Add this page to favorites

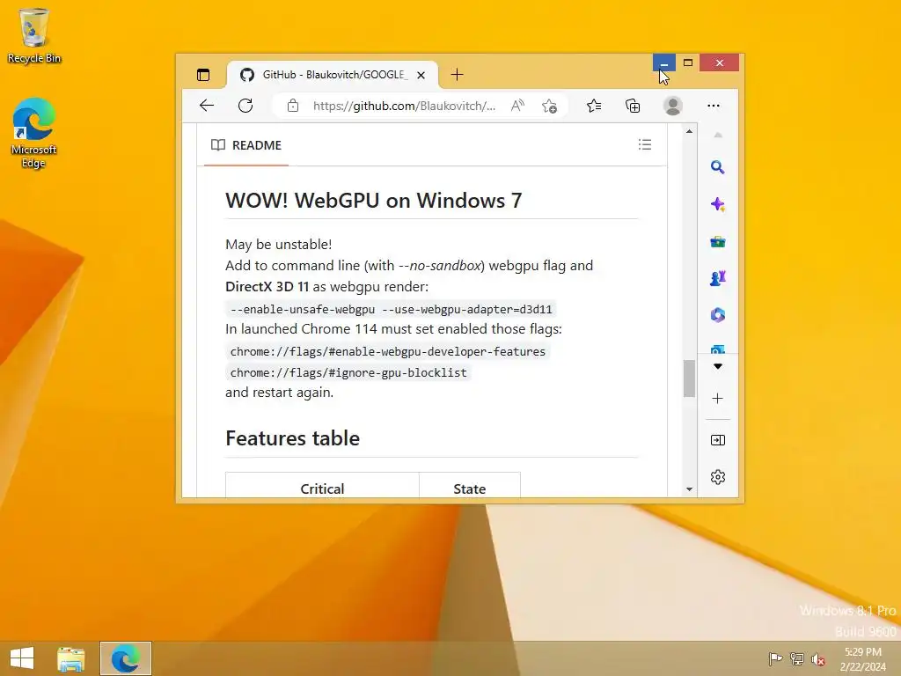549,106
